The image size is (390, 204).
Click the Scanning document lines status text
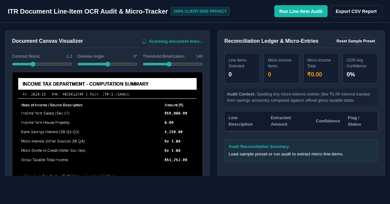(x=176, y=41)
